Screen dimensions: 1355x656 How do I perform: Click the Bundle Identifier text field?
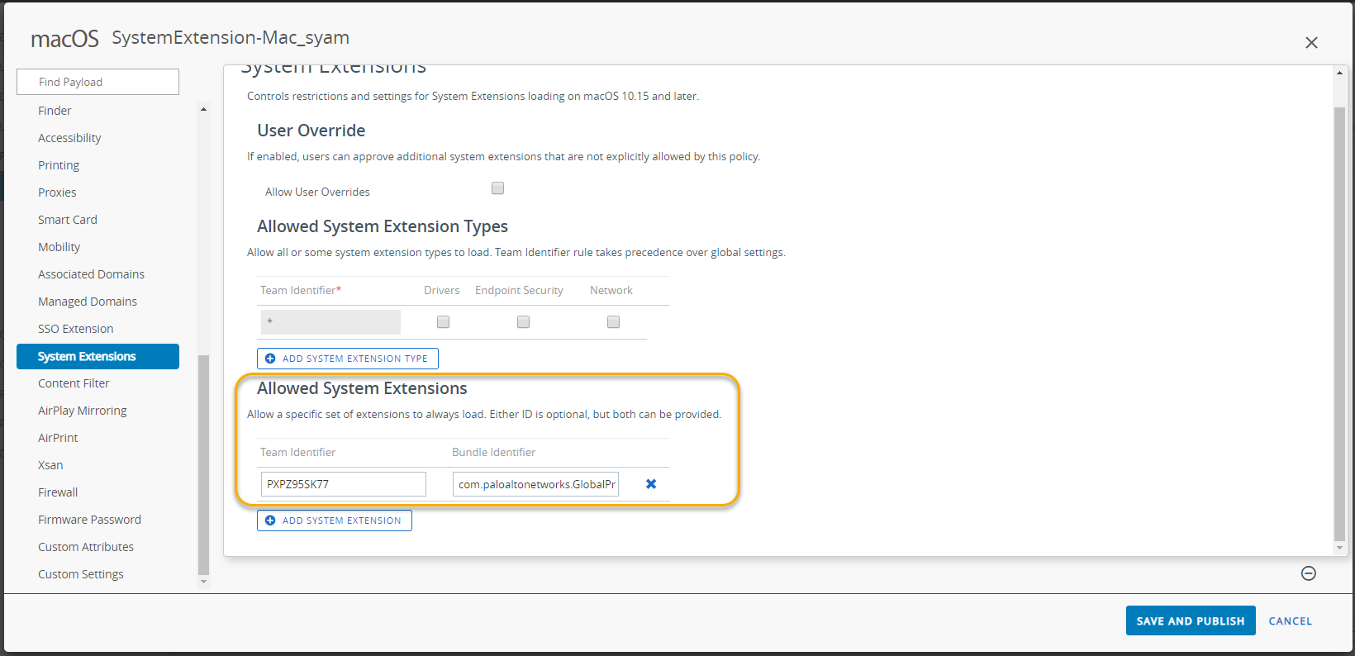pos(535,484)
